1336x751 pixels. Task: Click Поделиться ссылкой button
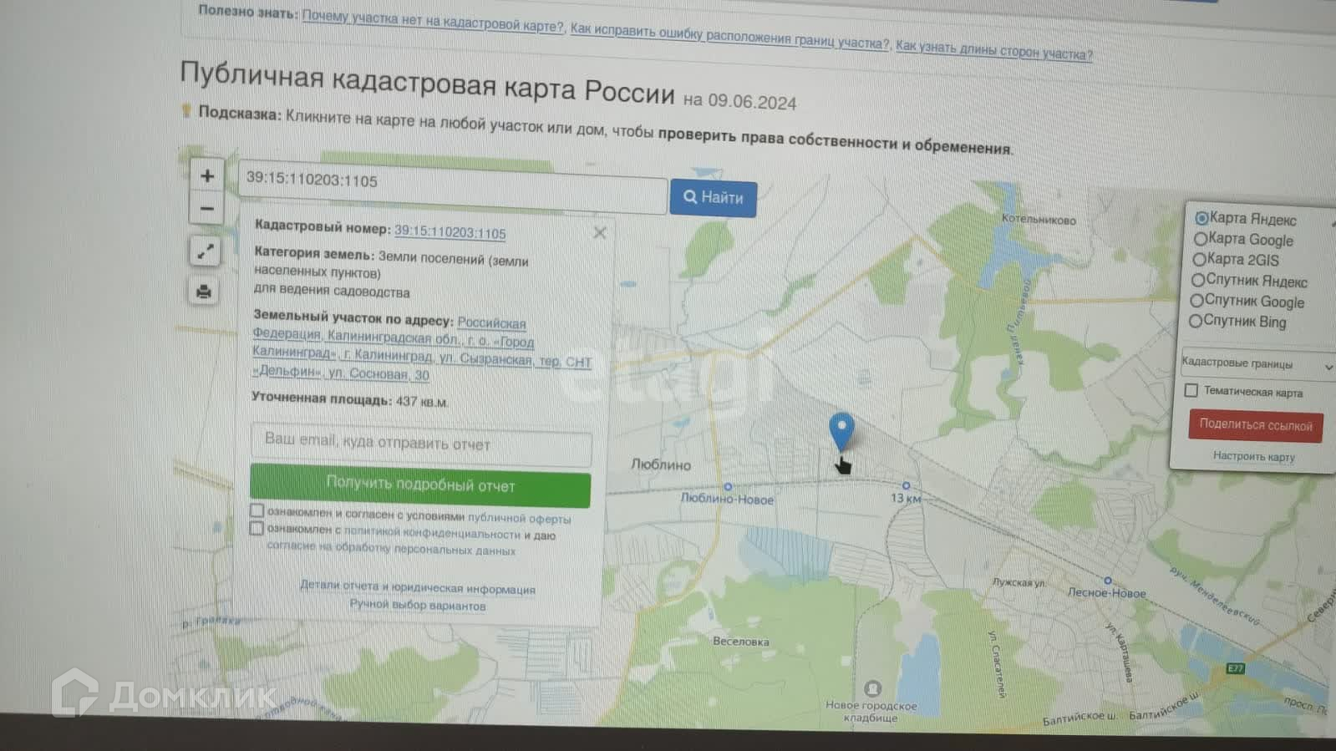(x=1256, y=425)
